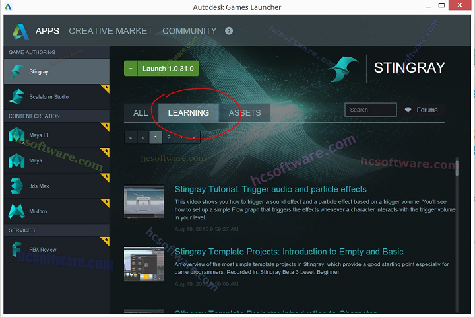The image size is (475, 317).
Task: Click the Aug 19, 2015 9:59:27 AM timestamp
Action: coord(206,229)
